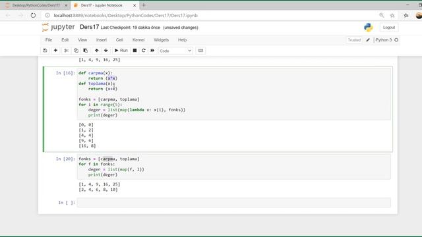Cut the selected cell with the scissors icon
Screen dimensions: 422x237
click(66, 51)
